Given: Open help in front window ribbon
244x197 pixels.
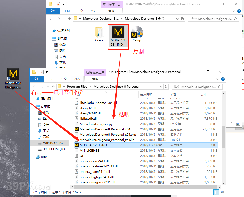Looking at the screenshot, I should click(x=223, y=79).
